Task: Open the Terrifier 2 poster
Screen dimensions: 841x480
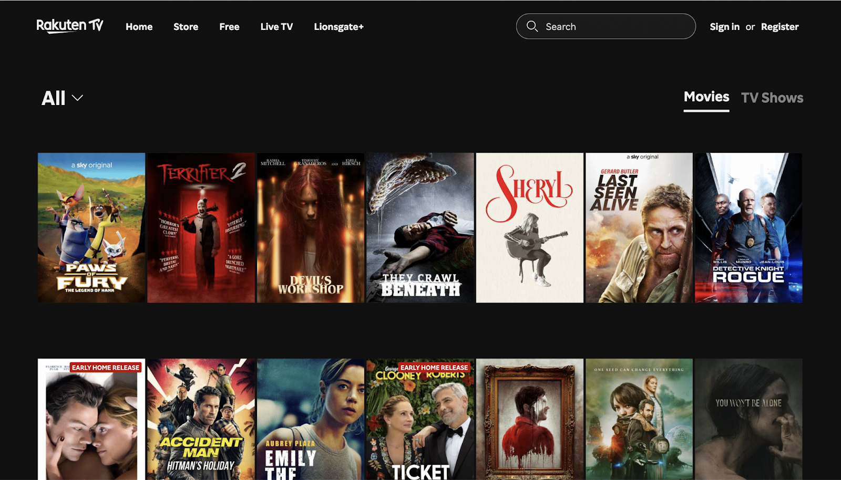Action: [201, 227]
